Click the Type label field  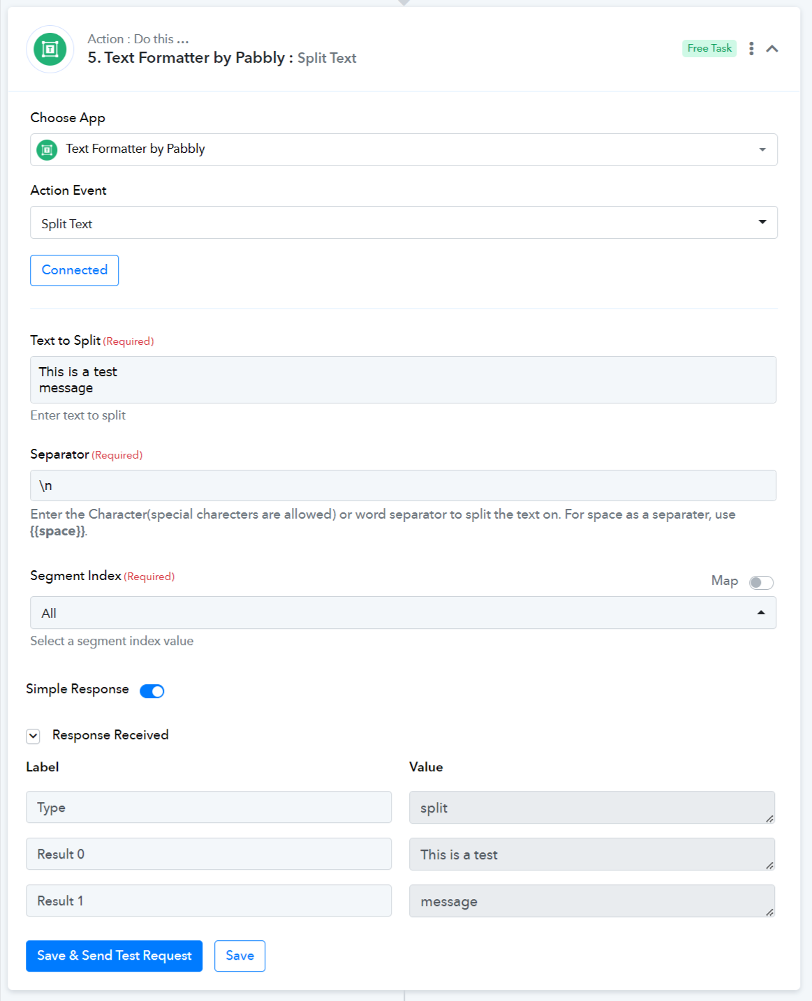click(x=208, y=808)
